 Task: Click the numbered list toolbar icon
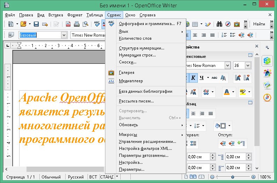[x=224, y=35]
